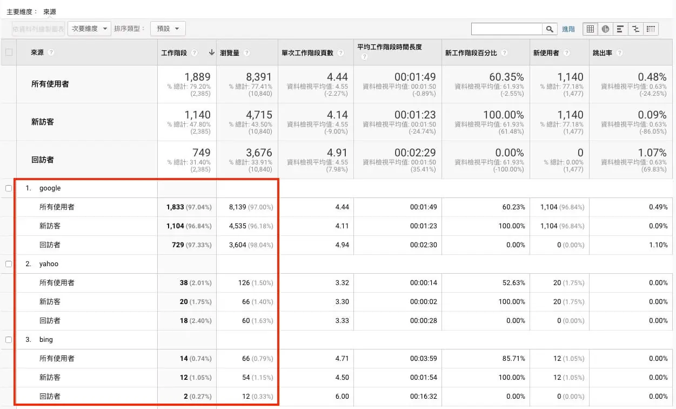Click the 新訪客 summary segment label
The width and height of the screenshot is (676, 409).
pos(43,122)
